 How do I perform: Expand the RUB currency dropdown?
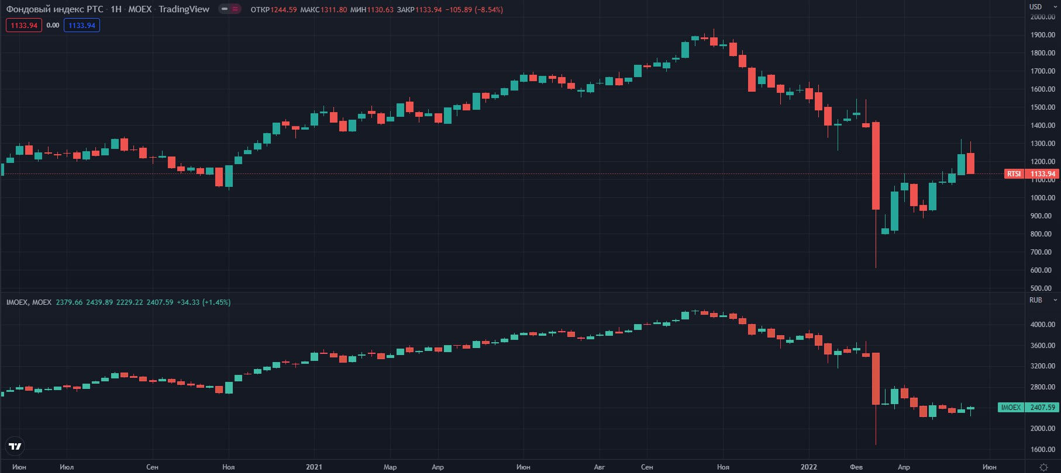(x=1043, y=300)
